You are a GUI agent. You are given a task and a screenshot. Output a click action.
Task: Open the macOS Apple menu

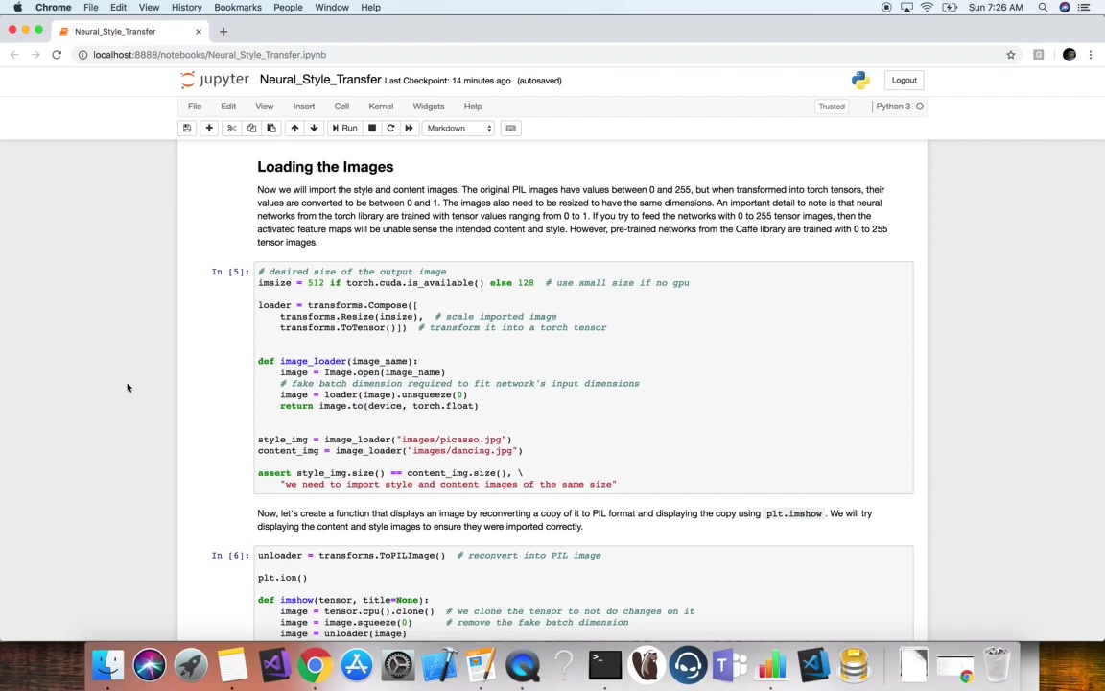pos(17,7)
